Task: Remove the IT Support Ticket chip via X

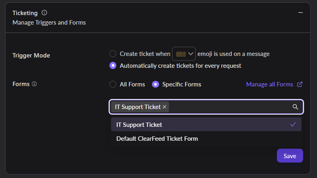Action: 165,107
